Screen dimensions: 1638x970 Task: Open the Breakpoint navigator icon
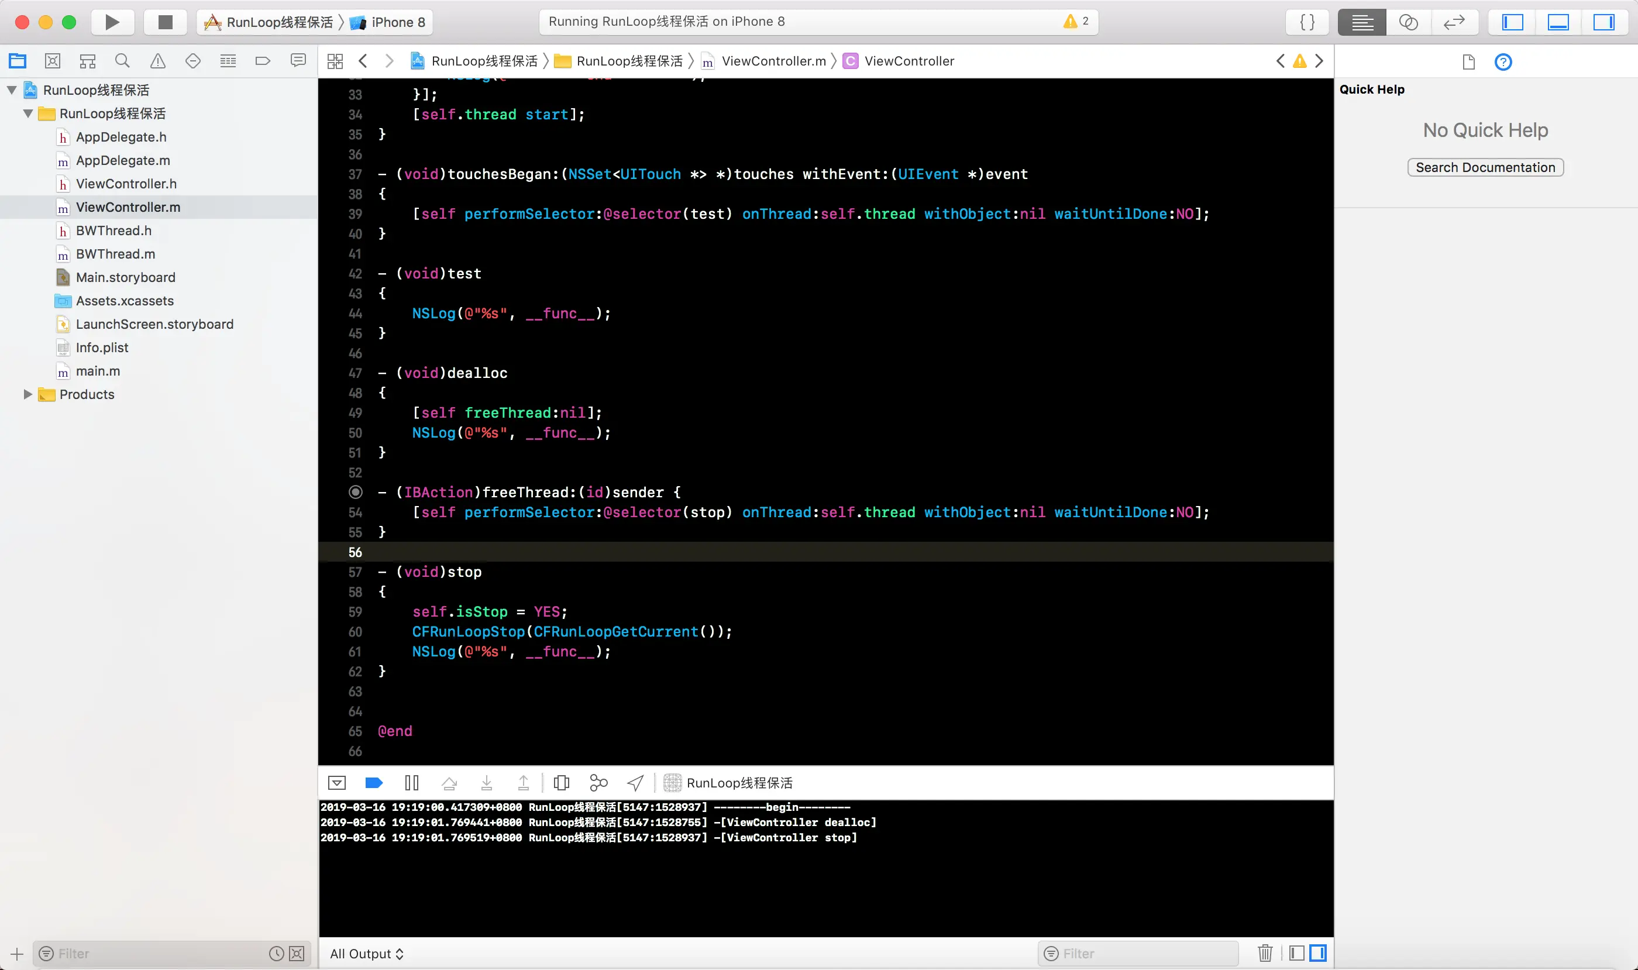coord(263,61)
